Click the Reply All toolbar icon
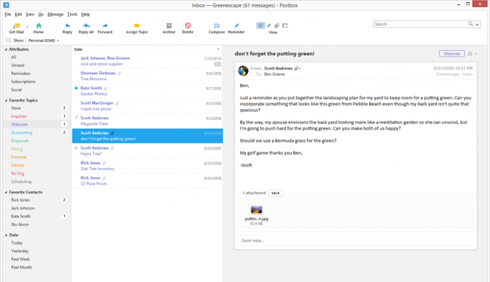 pos(86,26)
